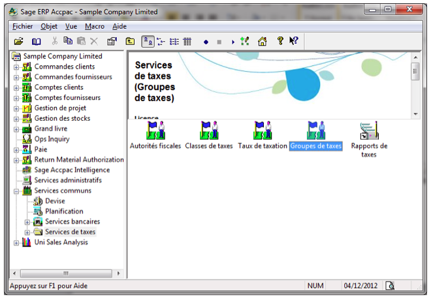431x299 pixels.
Task: Select Return Material Authorization in tree
Action: click(x=79, y=160)
